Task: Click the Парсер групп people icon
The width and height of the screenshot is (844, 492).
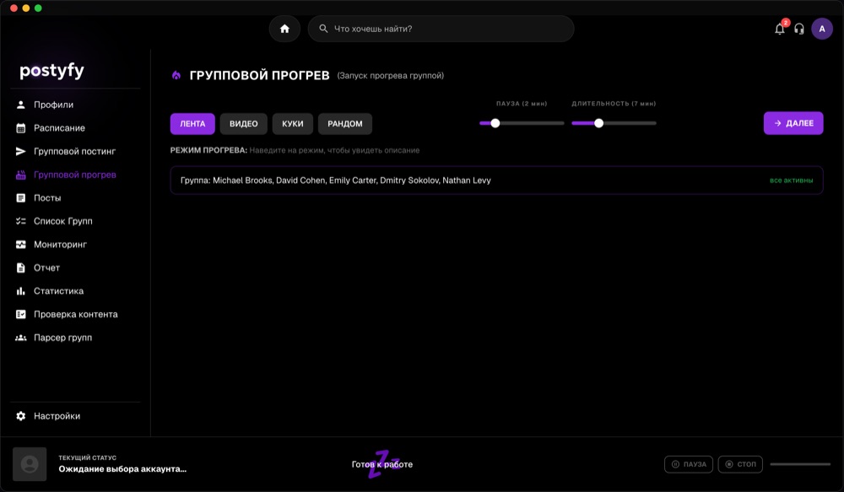Action: tap(21, 338)
